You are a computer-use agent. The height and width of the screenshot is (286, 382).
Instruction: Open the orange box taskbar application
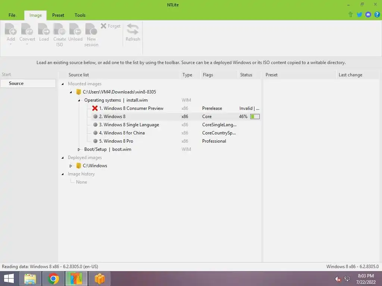pos(100,279)
